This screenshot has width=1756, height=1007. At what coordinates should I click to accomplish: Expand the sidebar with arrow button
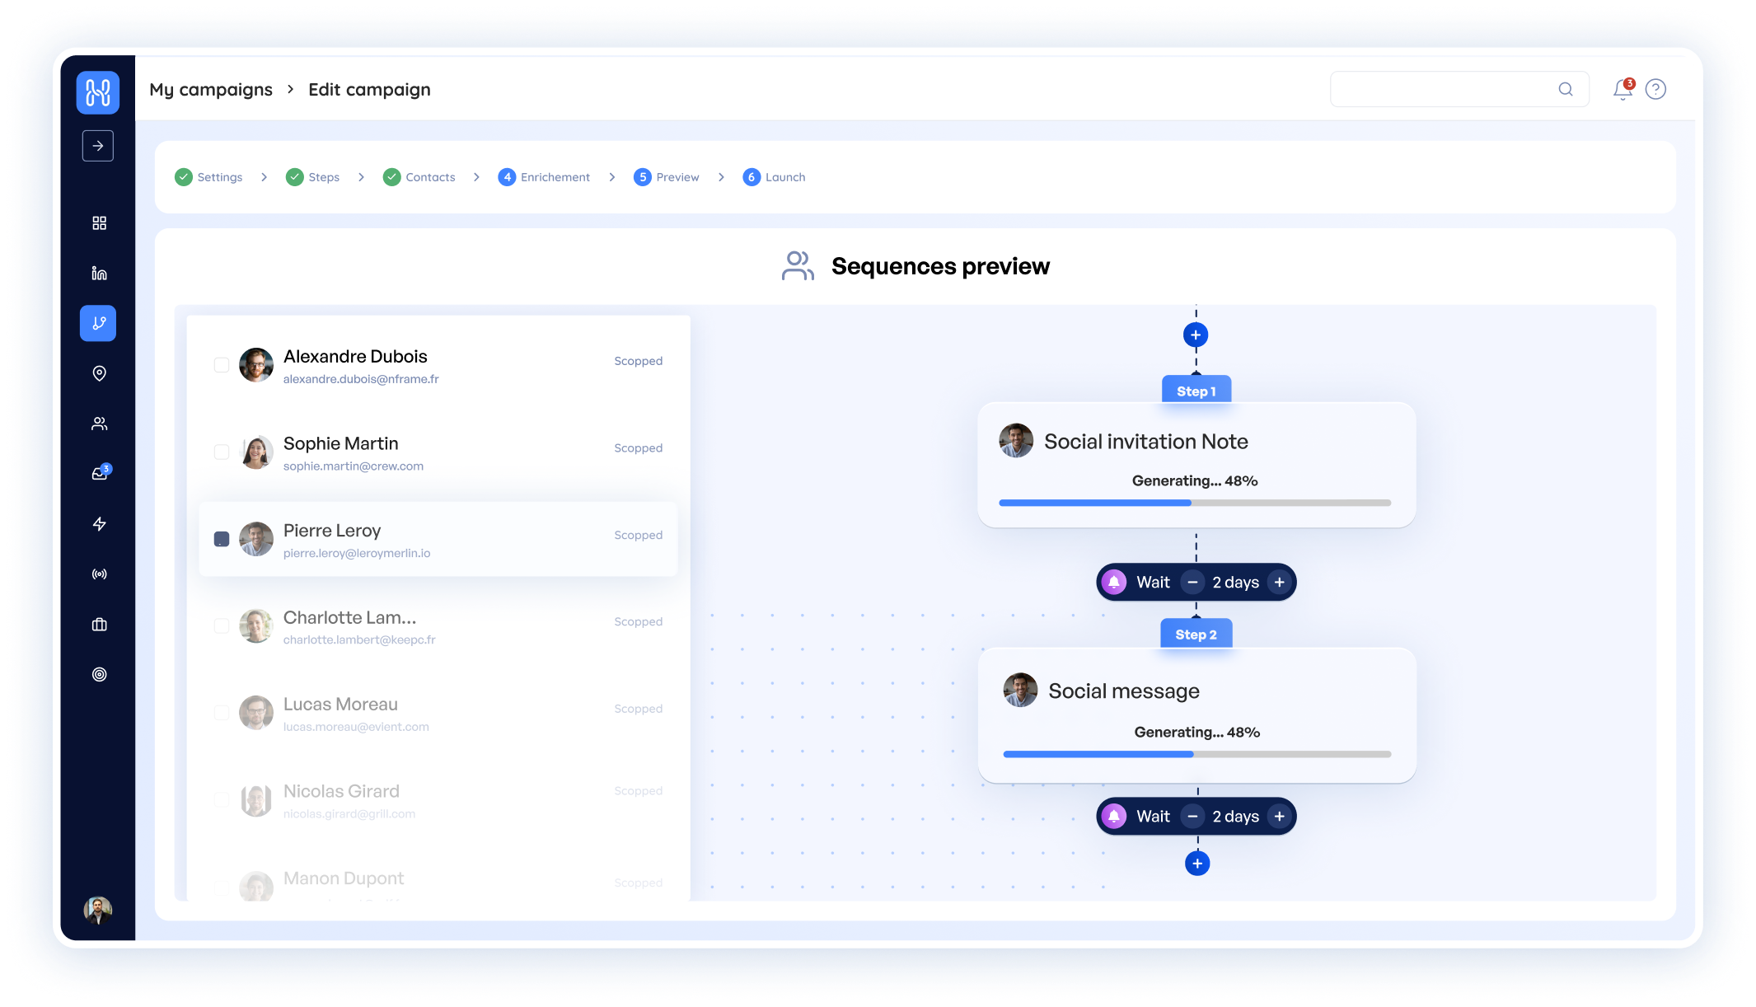click(x=98, y=146)
